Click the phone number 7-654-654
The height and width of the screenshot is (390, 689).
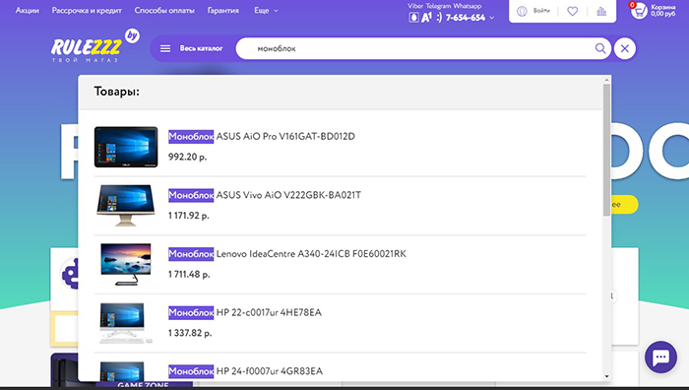[466, 18]
